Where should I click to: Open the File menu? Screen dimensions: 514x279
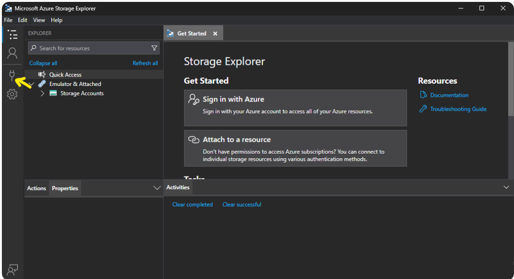pos(8,20)
